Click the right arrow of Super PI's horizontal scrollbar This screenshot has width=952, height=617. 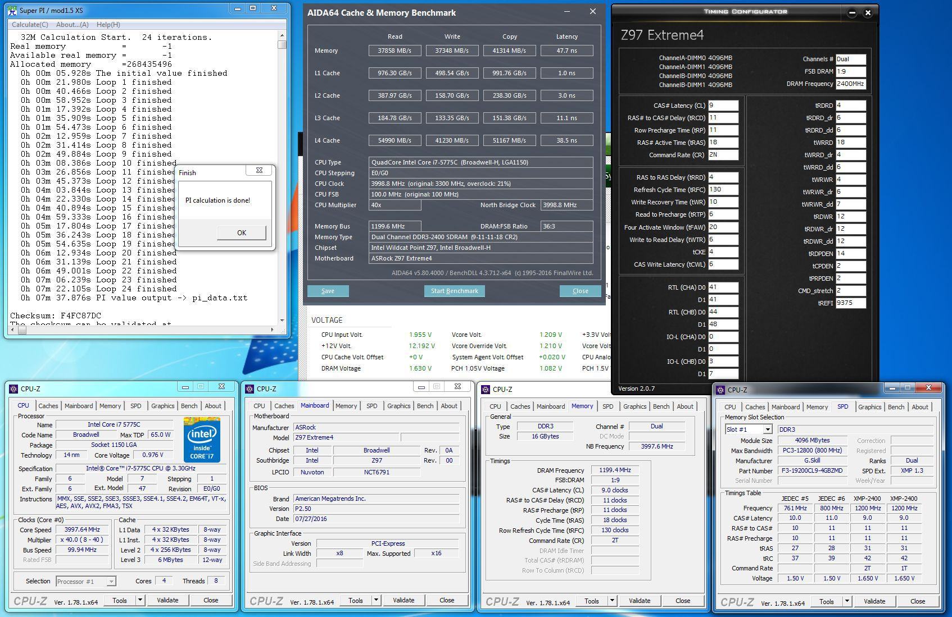click(x=273, y=330)
